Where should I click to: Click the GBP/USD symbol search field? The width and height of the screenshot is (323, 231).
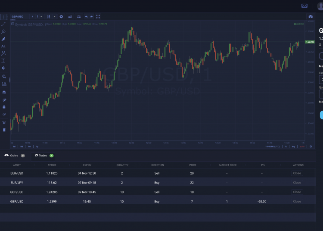click(20, 17)
